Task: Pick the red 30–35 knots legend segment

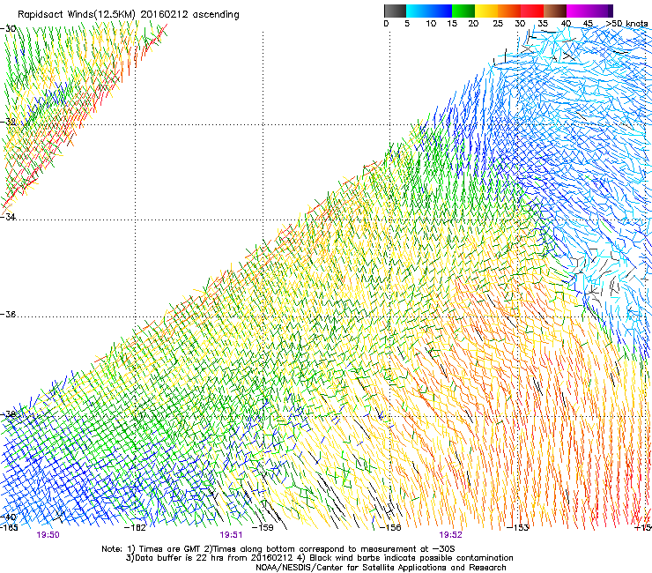Action: point(532,11)
